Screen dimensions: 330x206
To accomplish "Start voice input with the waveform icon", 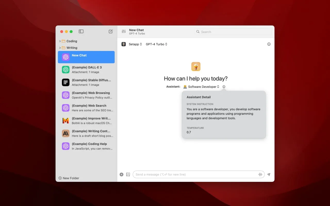I will [260, 174].
